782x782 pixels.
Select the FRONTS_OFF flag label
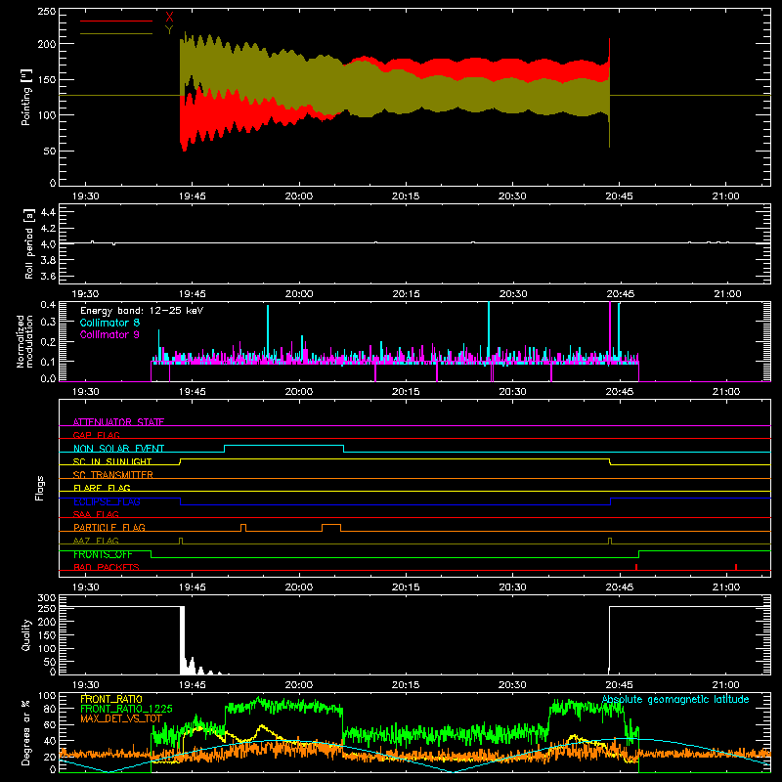pos(103,554)
